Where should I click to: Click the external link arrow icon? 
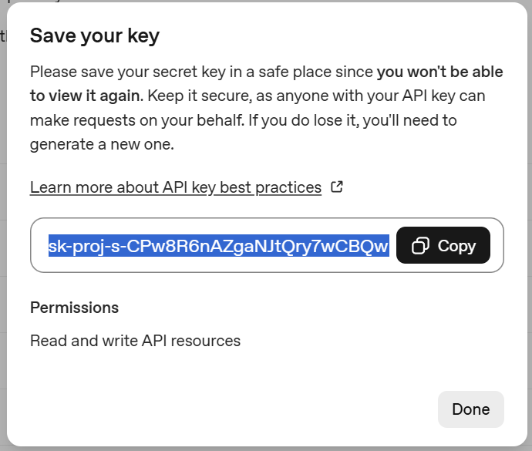click(x=336, y=187)
